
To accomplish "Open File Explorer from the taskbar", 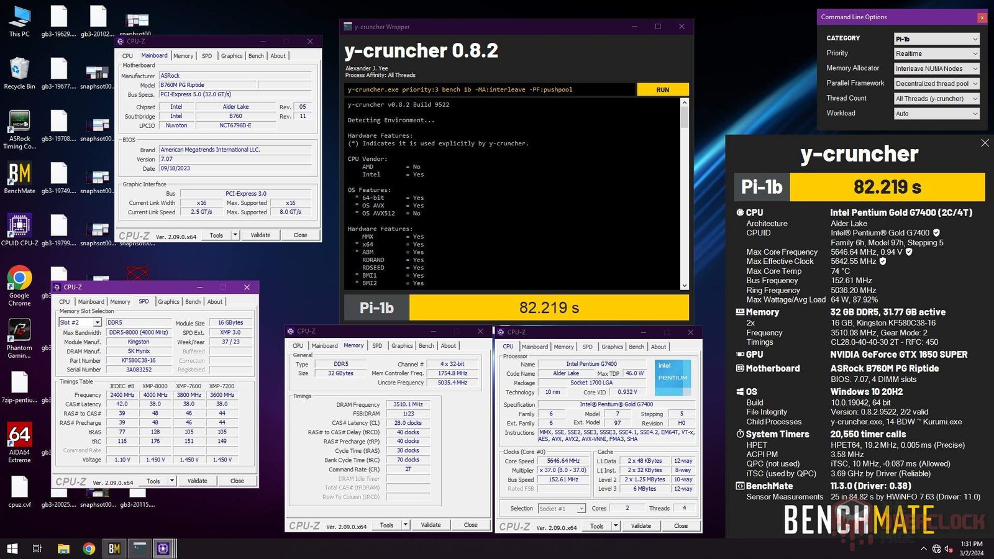I will [63, 548].
